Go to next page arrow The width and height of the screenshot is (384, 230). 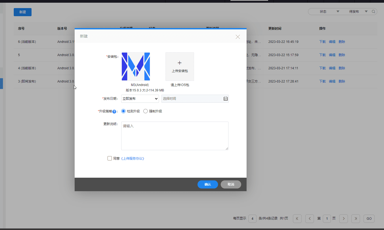[x=344, y=219]
